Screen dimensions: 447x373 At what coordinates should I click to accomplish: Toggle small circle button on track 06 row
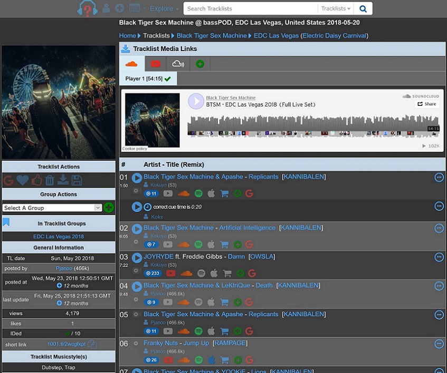[136, 343]
